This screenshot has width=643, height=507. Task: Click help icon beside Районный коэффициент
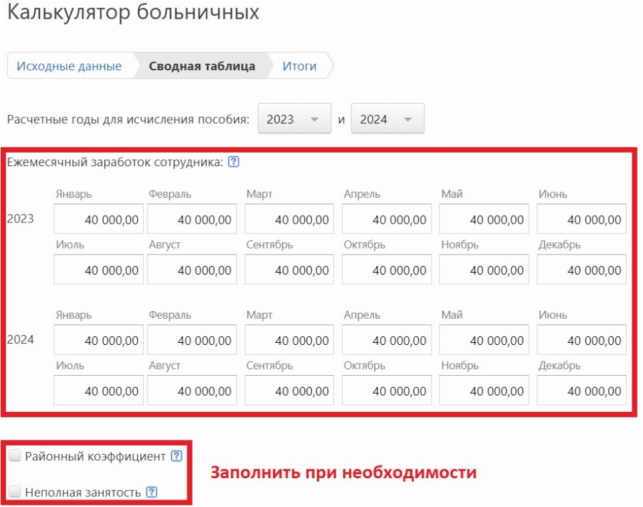coord(177,456)
